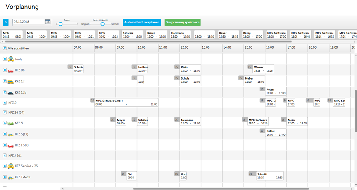Click the Zoom slider handle
Image resolution: width=357 pixels, height=190 pixels.
[60, 24]
